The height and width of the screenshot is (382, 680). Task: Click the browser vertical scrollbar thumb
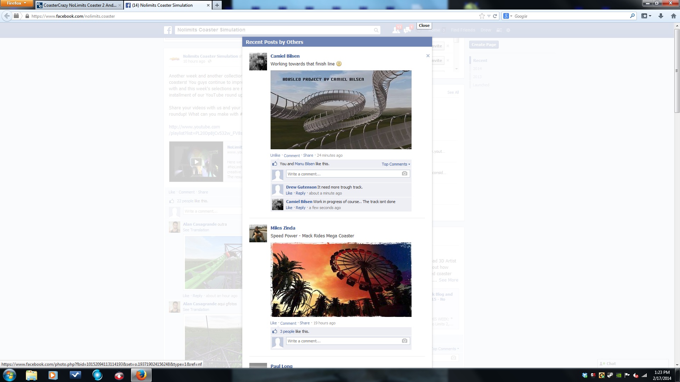click(677, 71)
